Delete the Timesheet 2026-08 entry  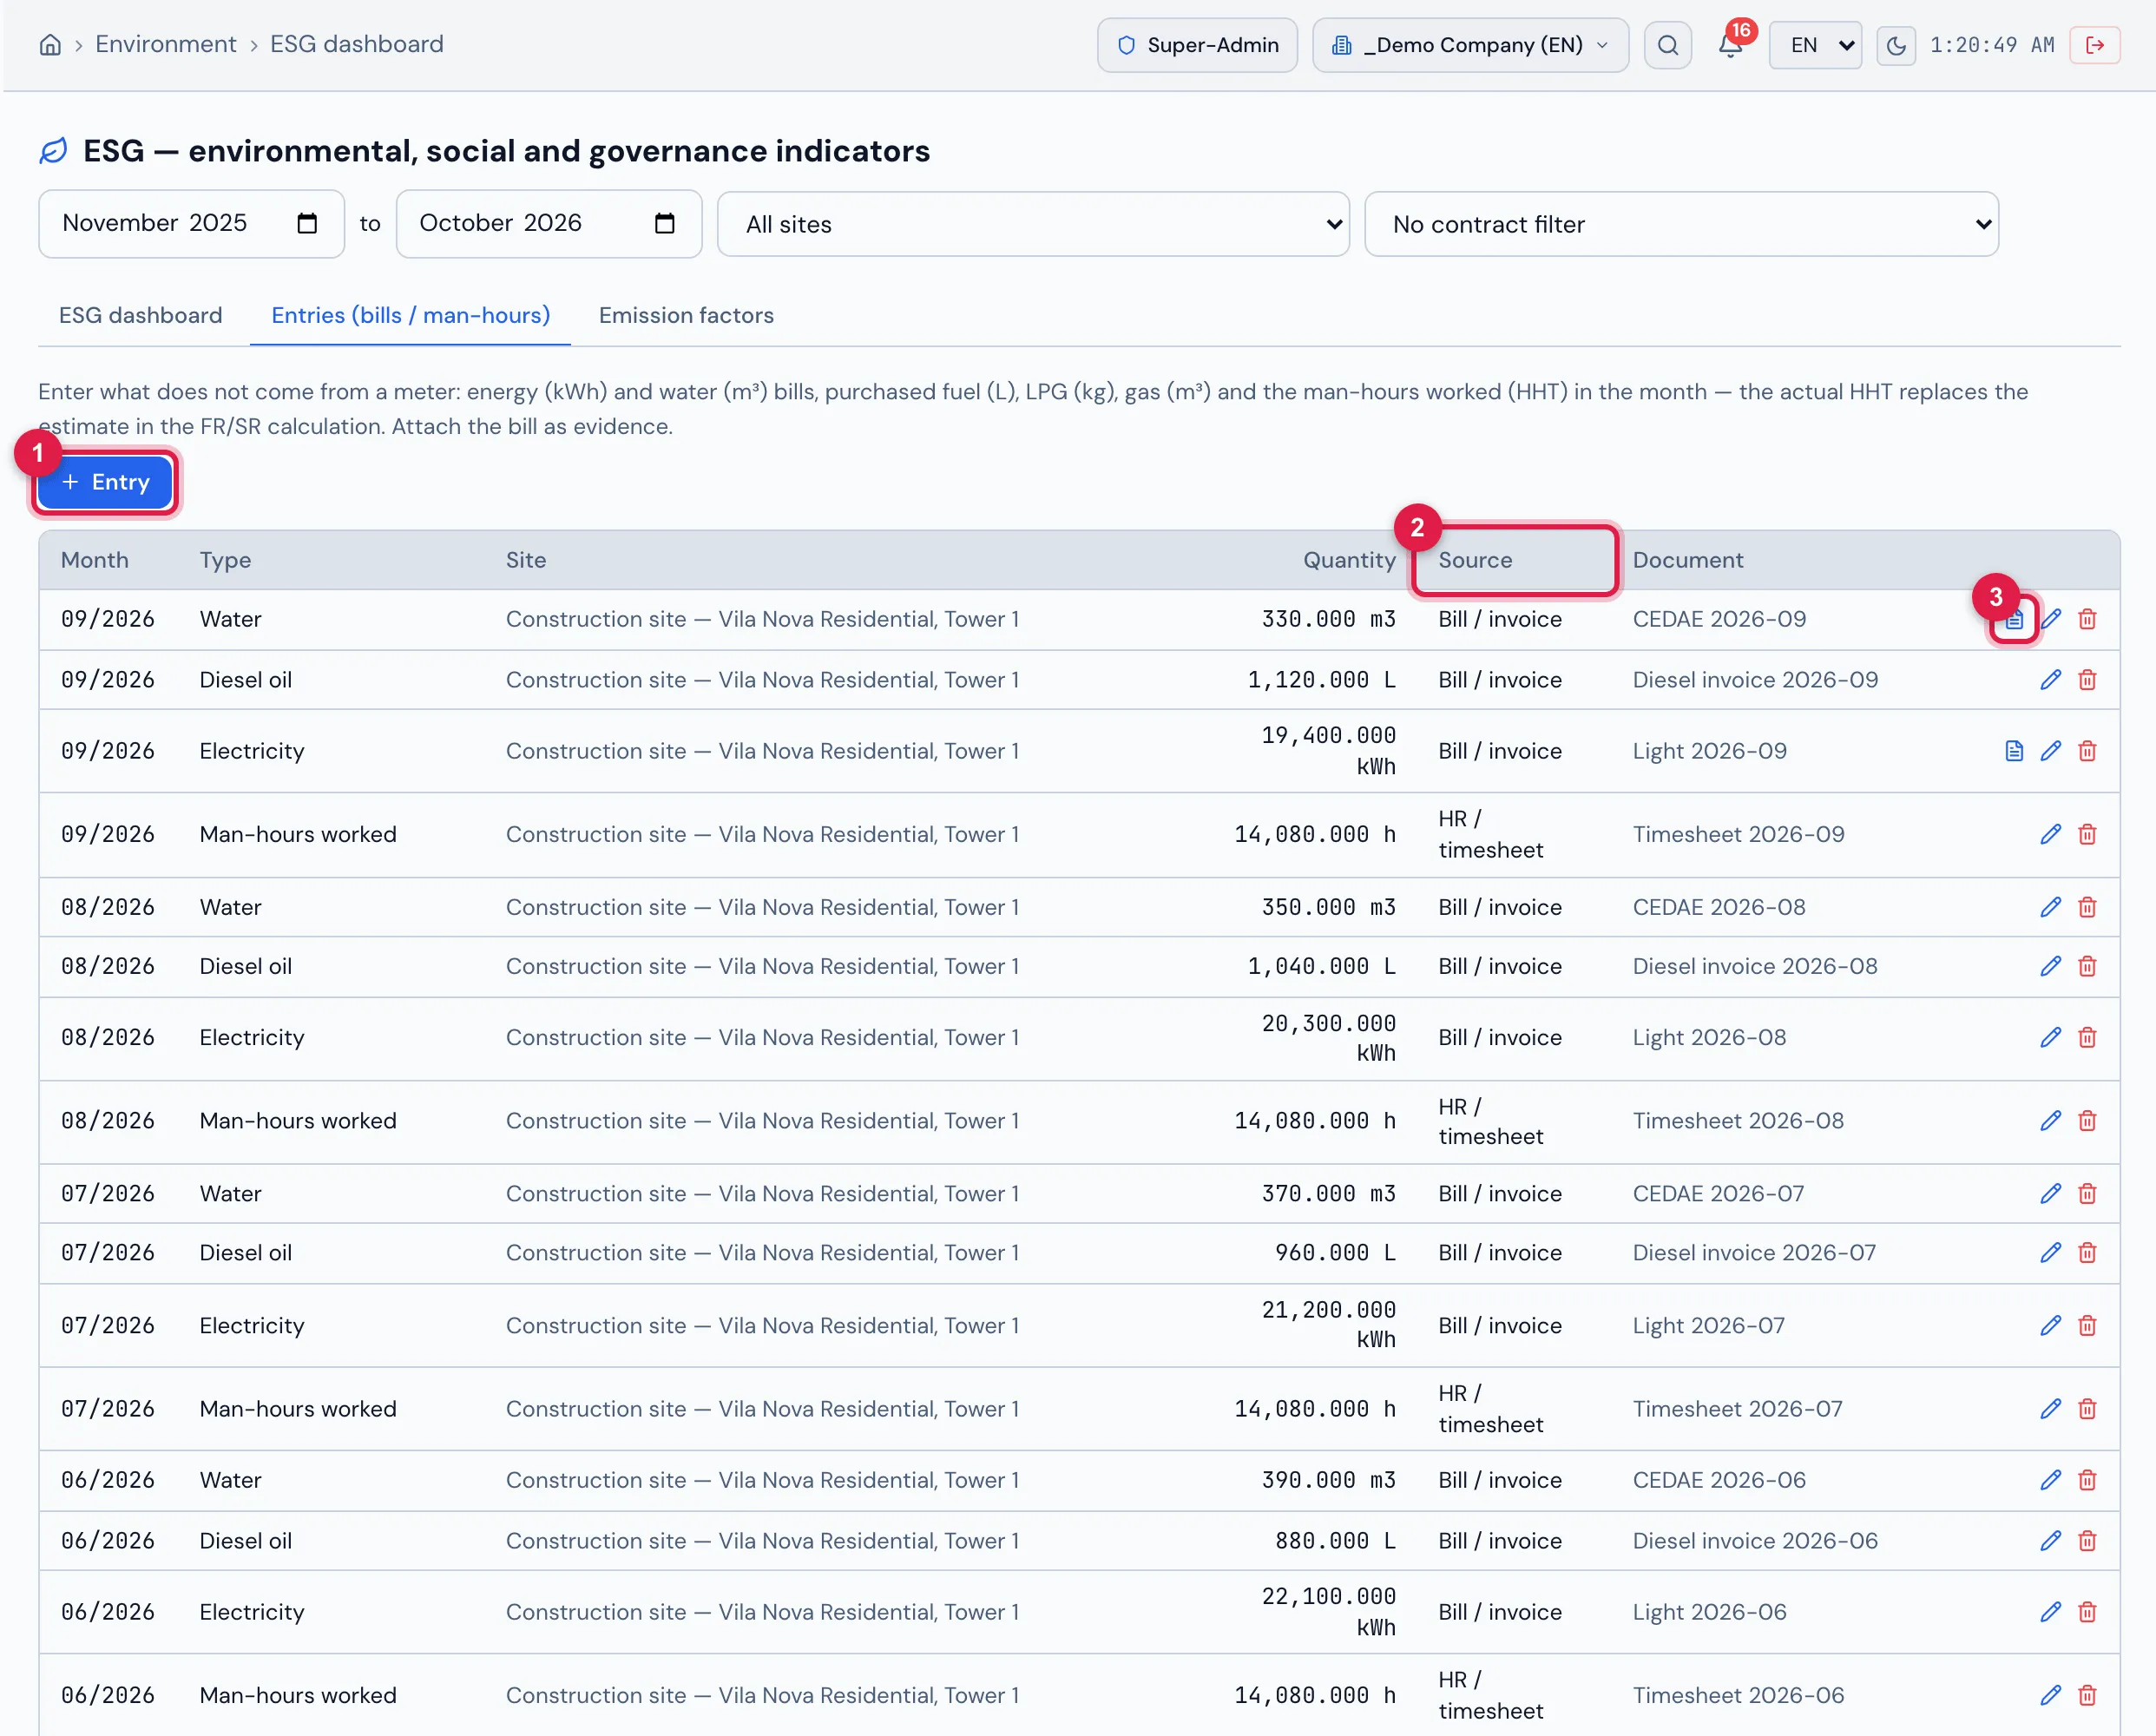(2087, 1120)
